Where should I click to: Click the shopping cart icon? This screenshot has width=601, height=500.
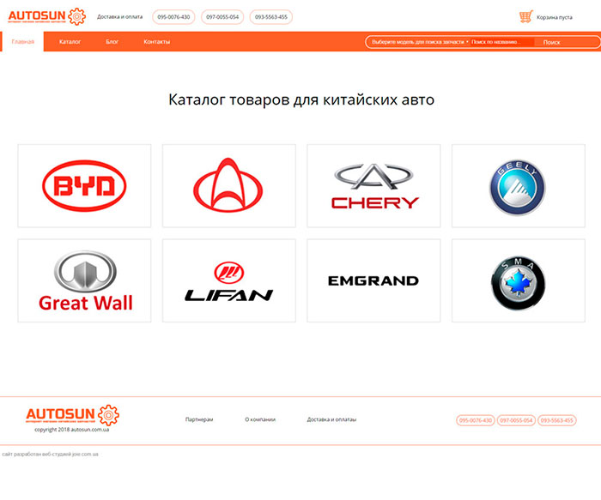(525, 17)
